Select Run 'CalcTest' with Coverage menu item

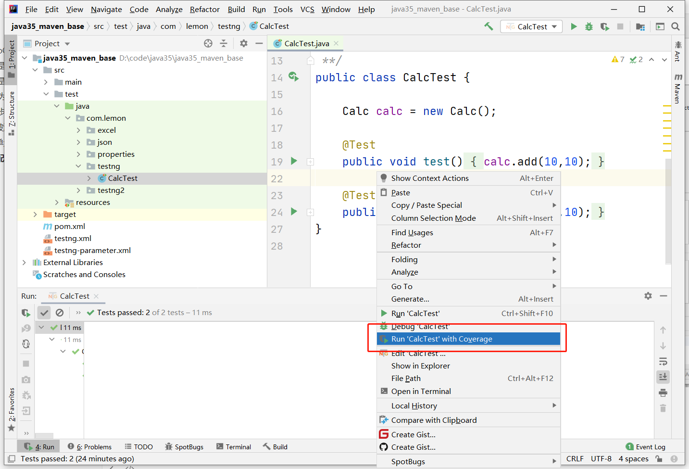click(x=441, y=339)
